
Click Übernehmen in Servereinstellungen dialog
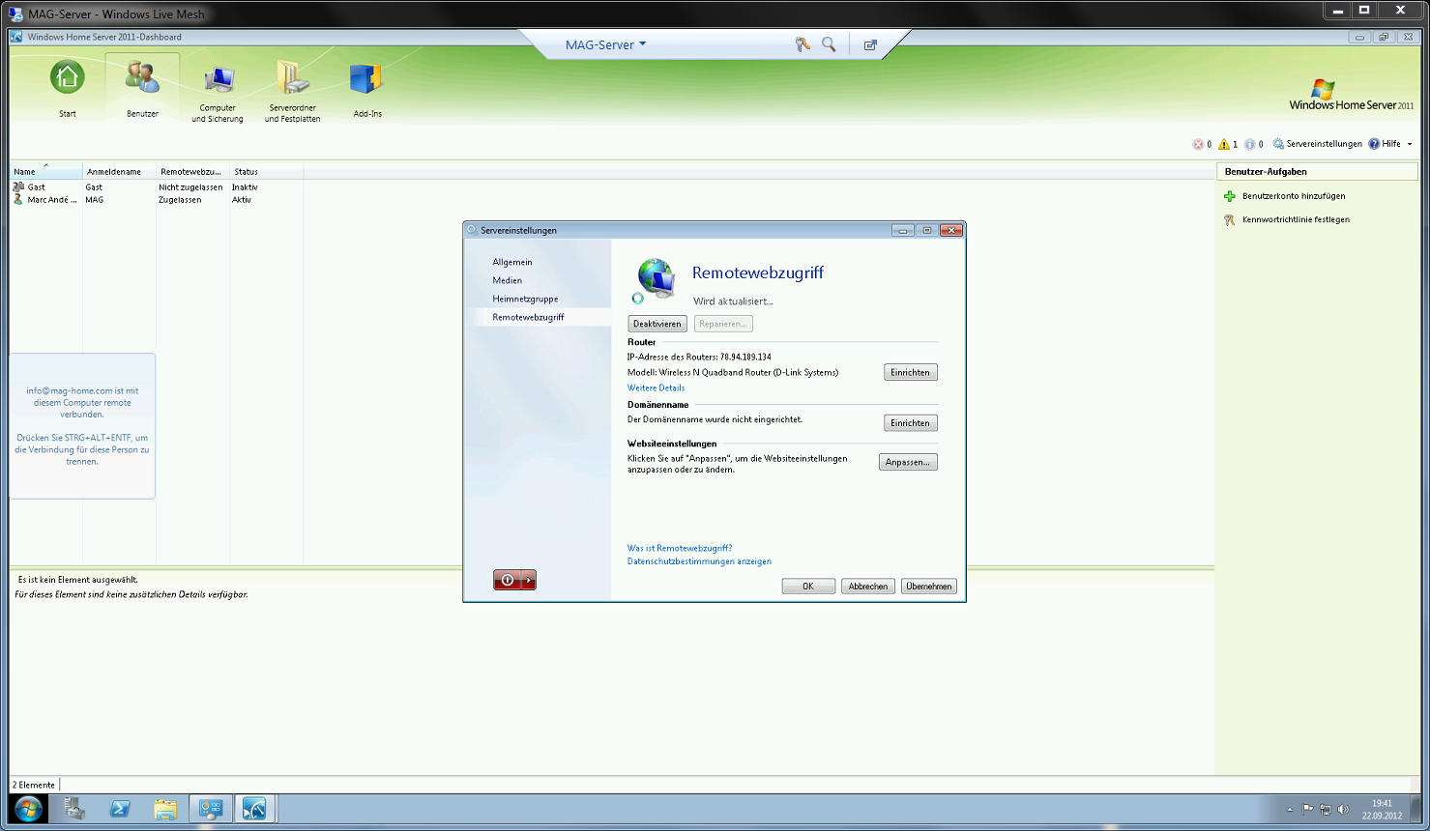(929, 587)
